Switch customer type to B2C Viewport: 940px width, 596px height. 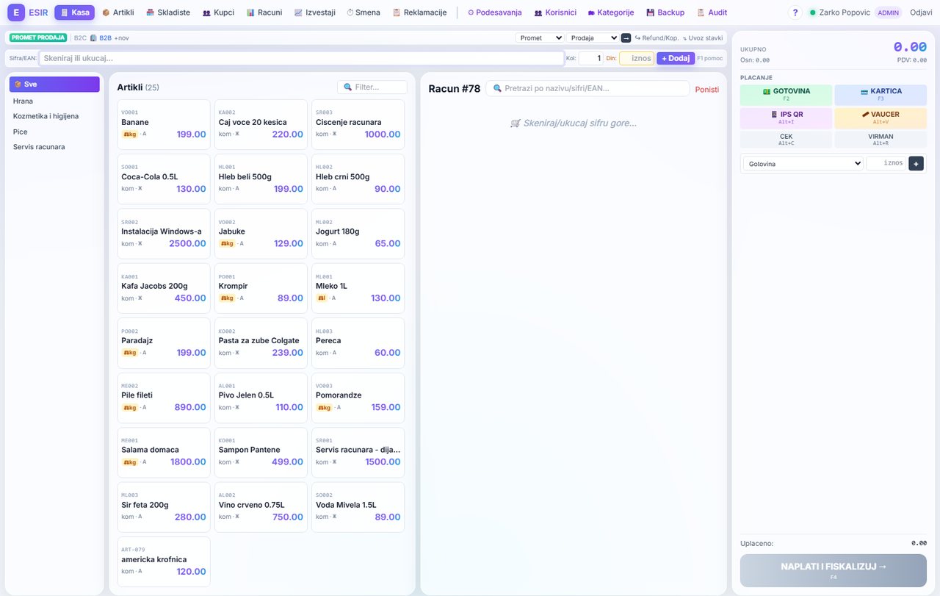coord(80,37)
